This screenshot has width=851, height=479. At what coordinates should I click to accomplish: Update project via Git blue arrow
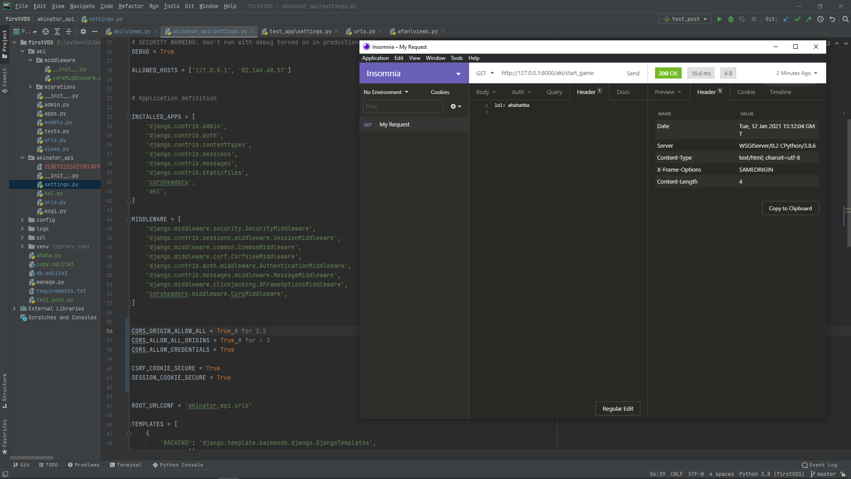[x=786, y=19]
